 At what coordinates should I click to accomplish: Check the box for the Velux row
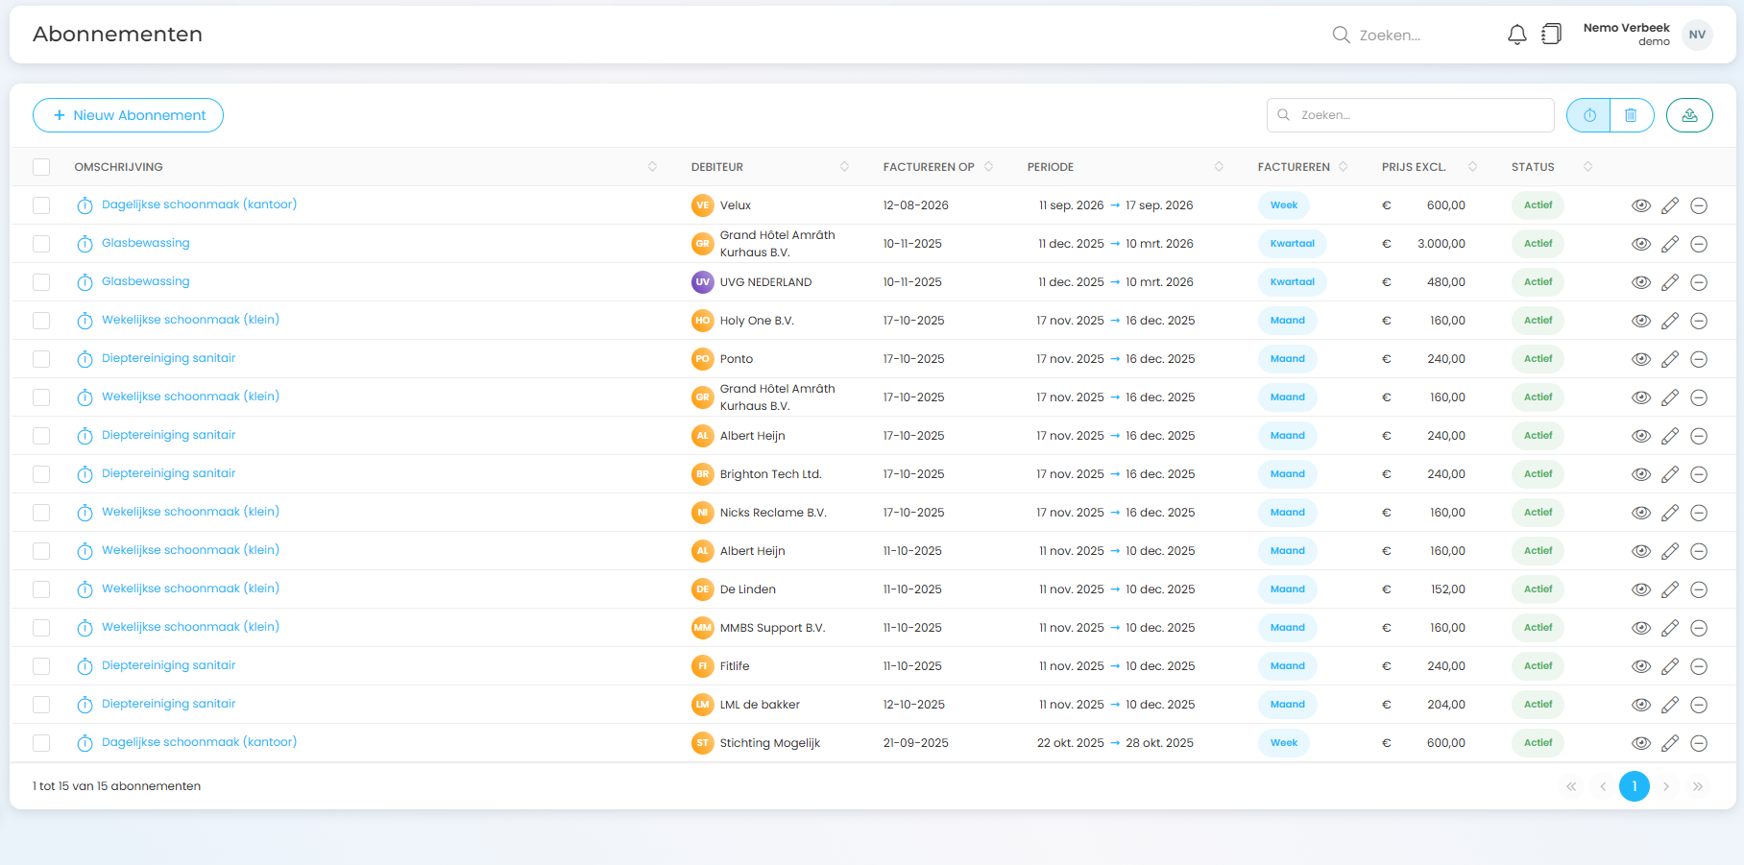click(x=41, y=205)
